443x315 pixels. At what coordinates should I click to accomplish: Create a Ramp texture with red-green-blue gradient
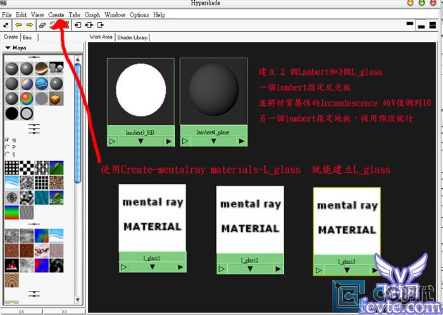(x=12, y=212)
